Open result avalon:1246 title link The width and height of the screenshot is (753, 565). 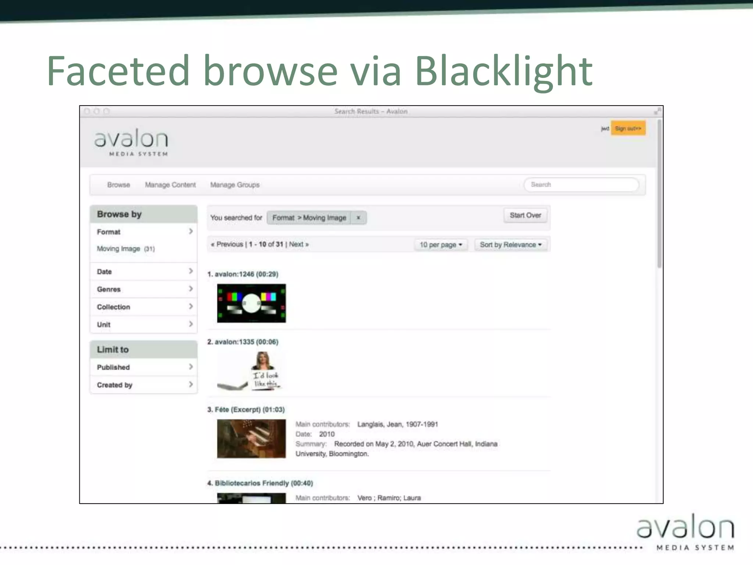point(246,274)
